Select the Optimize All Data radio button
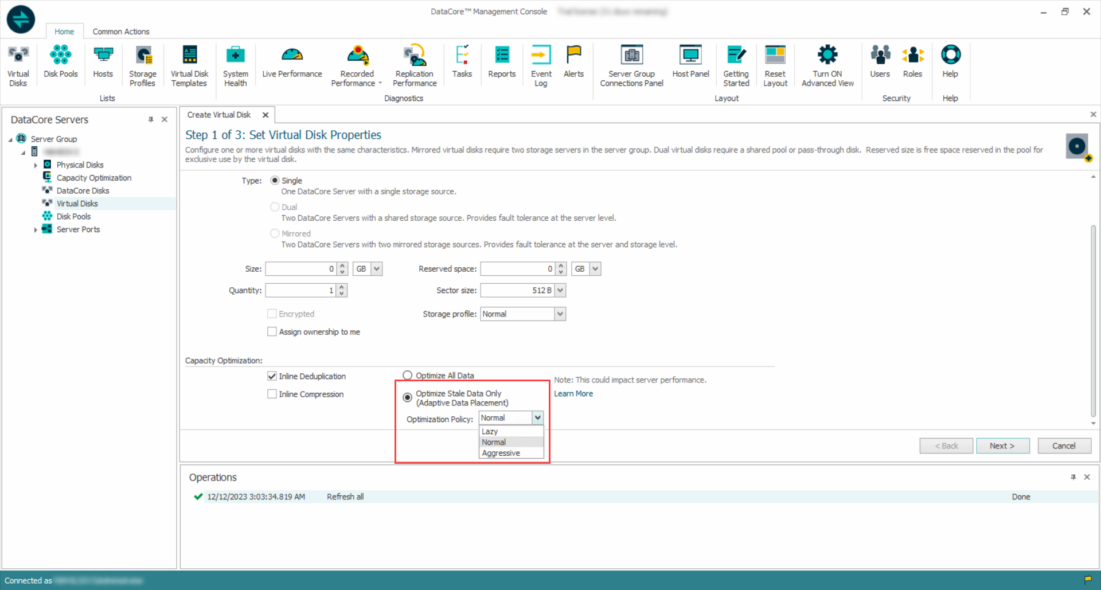 pyautogui.click(x=408, y=375)
